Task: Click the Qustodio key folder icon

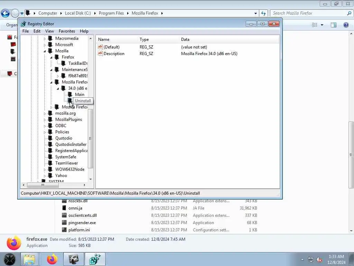Action: click(50, 138)
